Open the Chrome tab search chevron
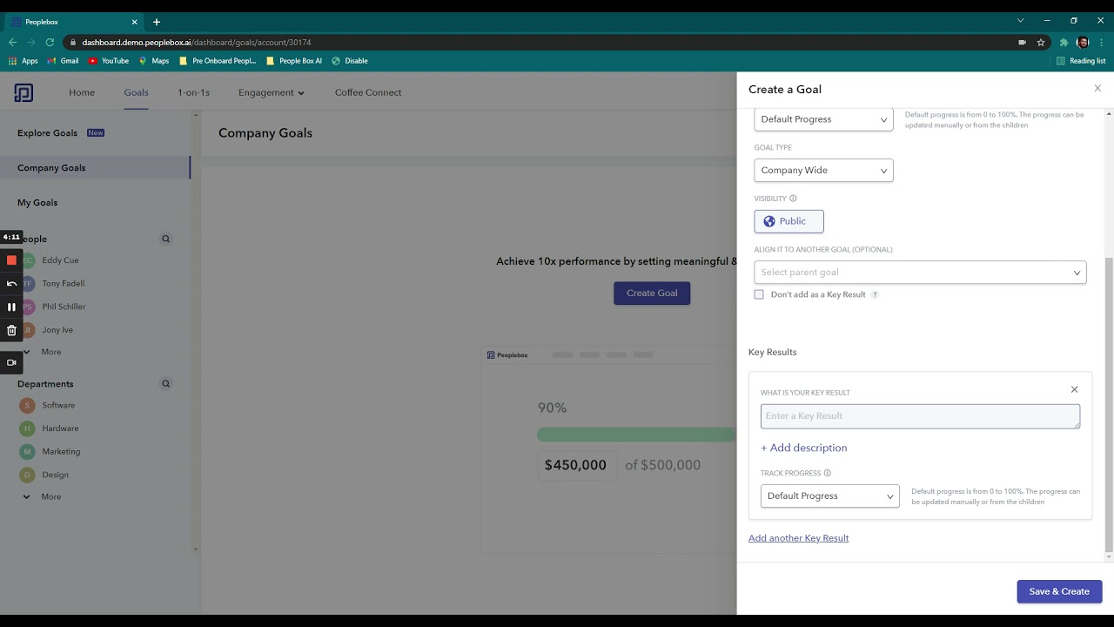Screen dimensions: 1114x627 (x=1021, y=20)
